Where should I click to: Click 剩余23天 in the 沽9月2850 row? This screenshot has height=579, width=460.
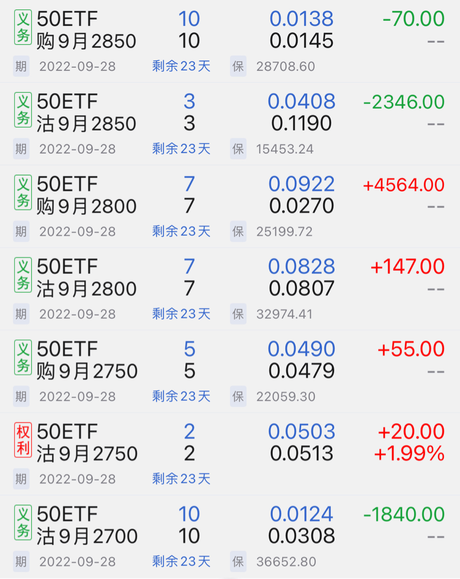(x=181, y=149)
